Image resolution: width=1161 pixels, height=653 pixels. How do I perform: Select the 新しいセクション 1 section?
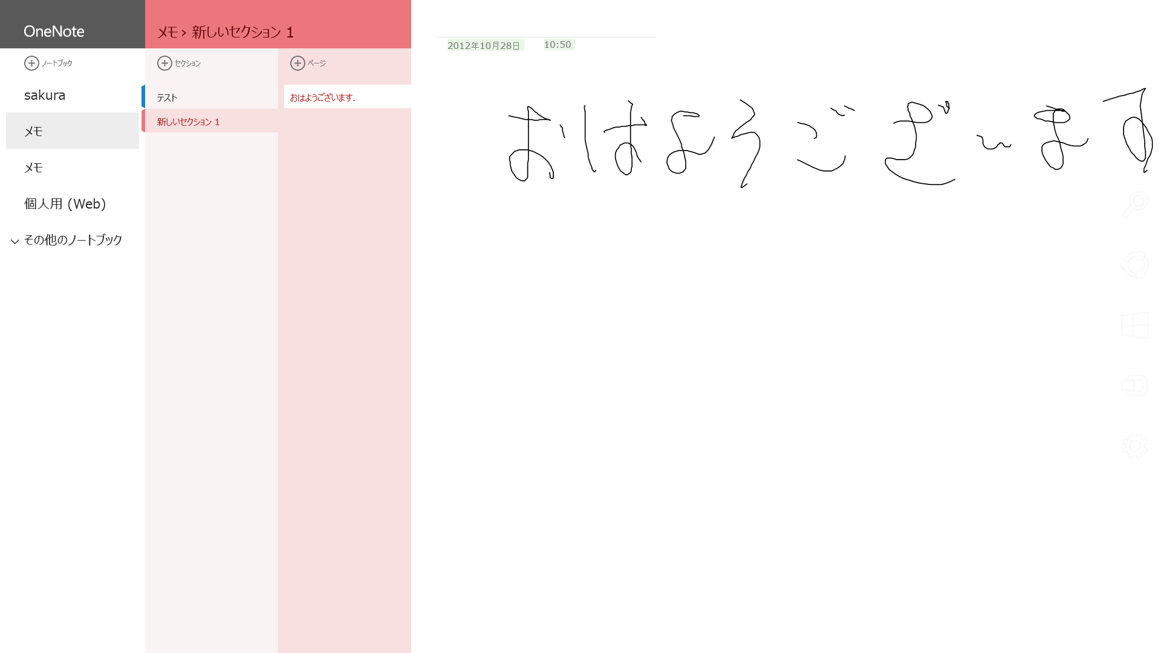pos(210,121)
